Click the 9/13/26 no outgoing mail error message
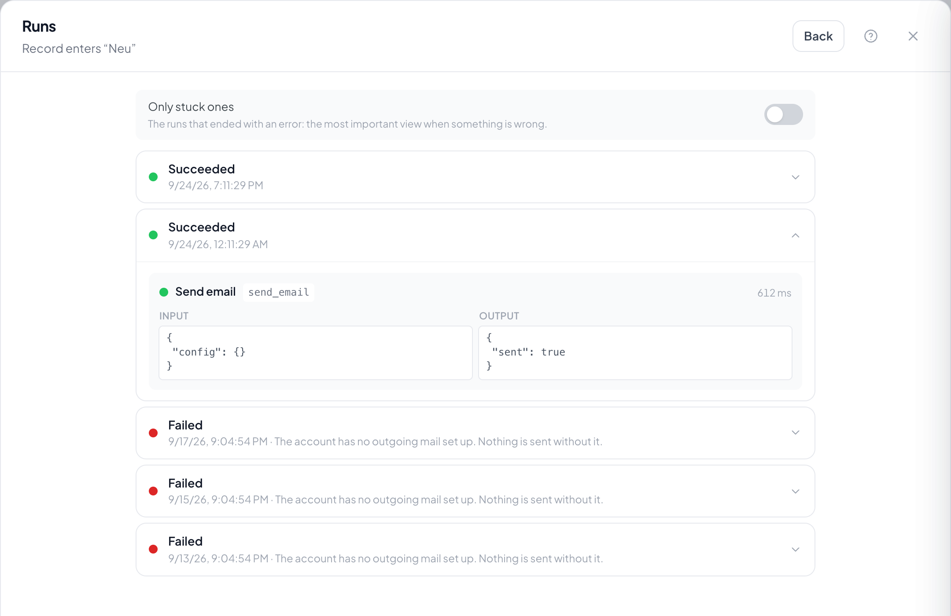Screen dimensions: 951x616 tap(439, 558)
